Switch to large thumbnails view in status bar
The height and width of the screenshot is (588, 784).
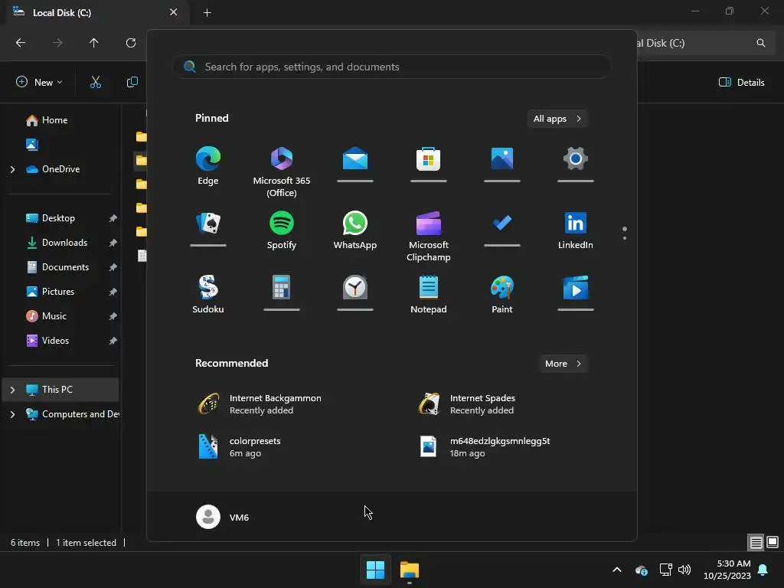(773, 542)
